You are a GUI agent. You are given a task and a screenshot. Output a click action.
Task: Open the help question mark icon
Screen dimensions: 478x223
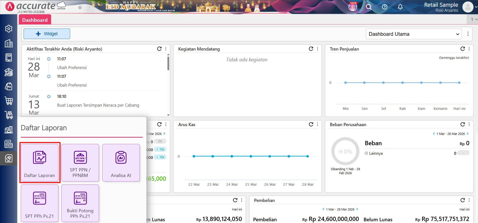[x=385, y=7]
